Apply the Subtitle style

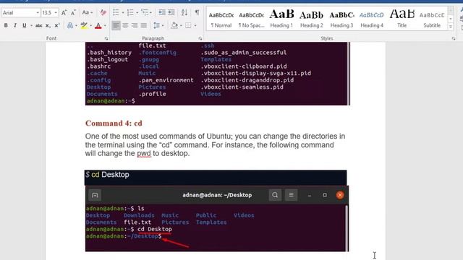coord(432,19)
